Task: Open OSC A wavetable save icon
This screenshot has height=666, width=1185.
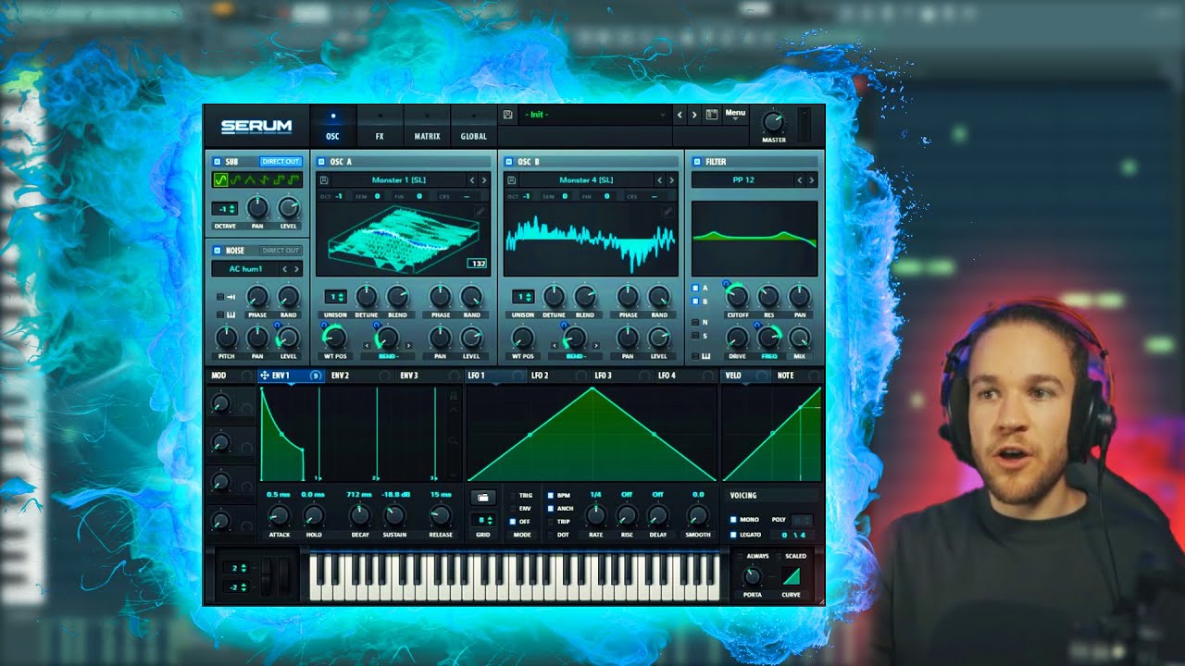Action: click(324, 180)
